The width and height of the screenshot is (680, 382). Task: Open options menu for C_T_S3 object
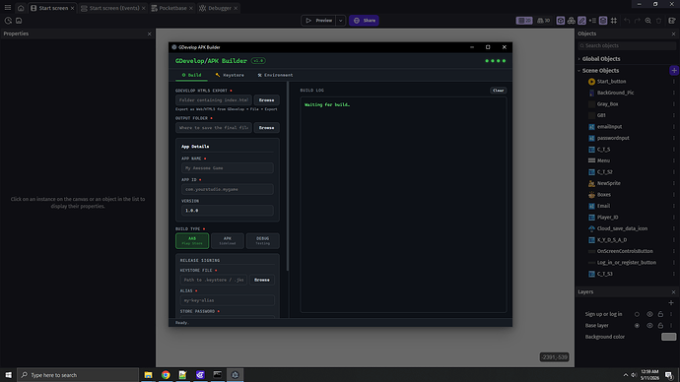click(674, 274)
